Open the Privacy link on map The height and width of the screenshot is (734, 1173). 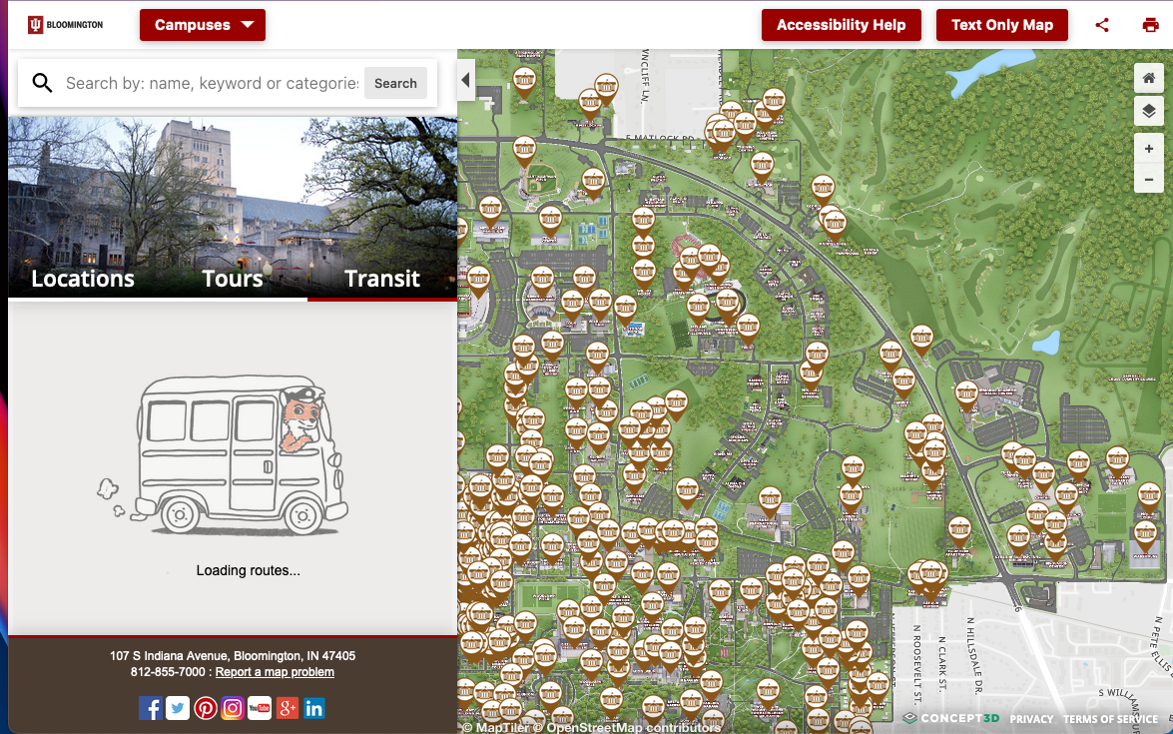1031,719
